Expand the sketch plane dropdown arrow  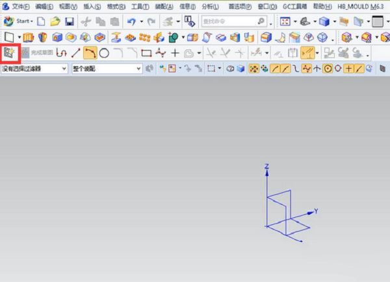(19, 38)
